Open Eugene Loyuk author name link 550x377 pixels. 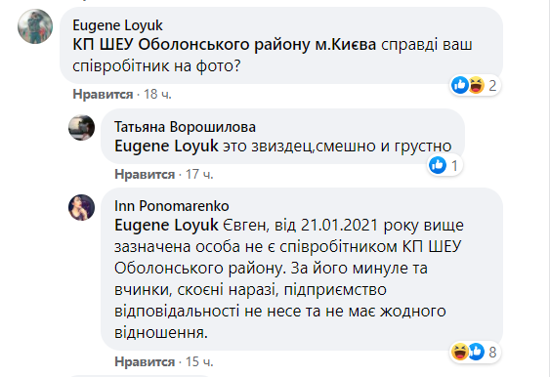(117, 25)
